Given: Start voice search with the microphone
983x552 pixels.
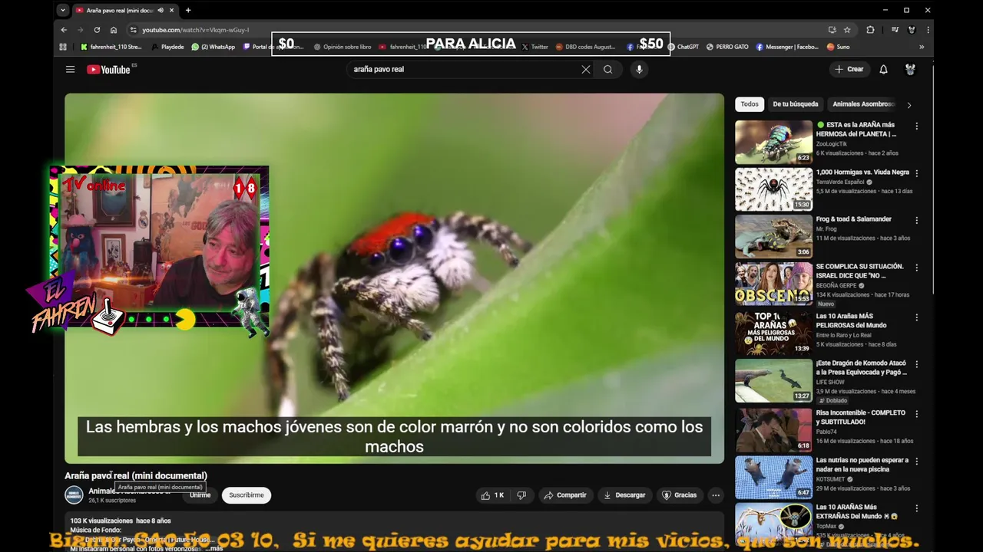Looking at the screenshot, I should tap(639, 69).
